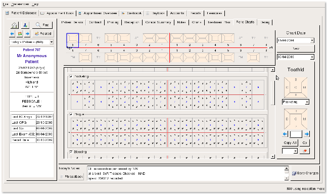Click left arrow in ToothId panel
Viewport: 327px width, 194px height.
pos(285,134)
